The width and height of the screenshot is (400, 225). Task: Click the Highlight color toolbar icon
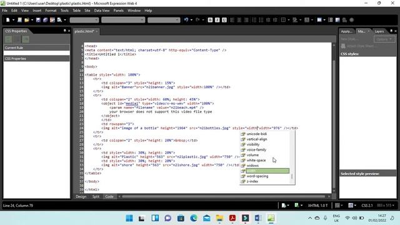coord(295,20)
